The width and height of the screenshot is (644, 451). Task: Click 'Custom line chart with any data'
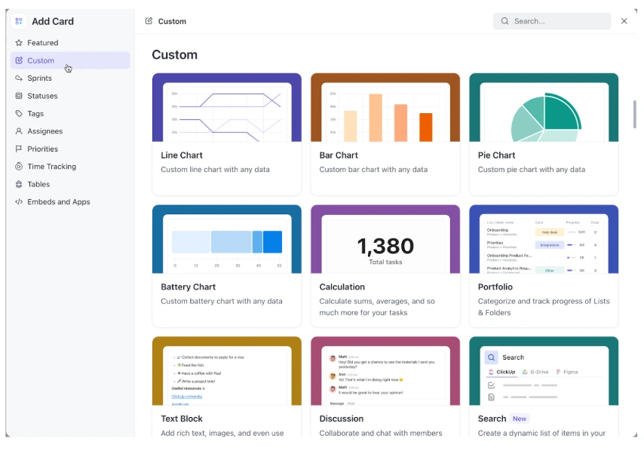coord(215,169)
